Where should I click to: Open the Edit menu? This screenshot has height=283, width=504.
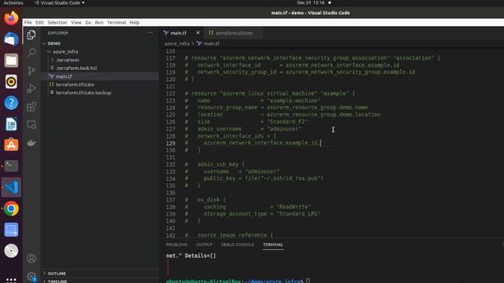tap(39, 23)
